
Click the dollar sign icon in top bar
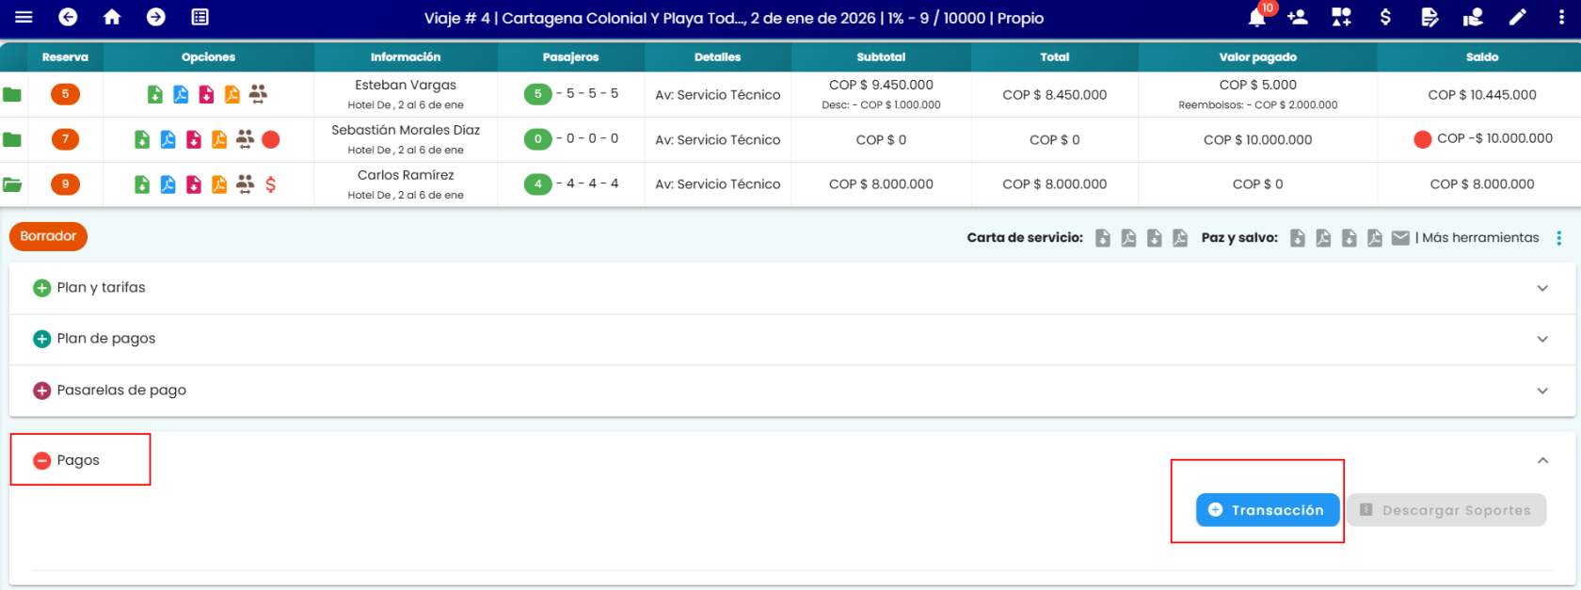click(x=1385, y=17)
